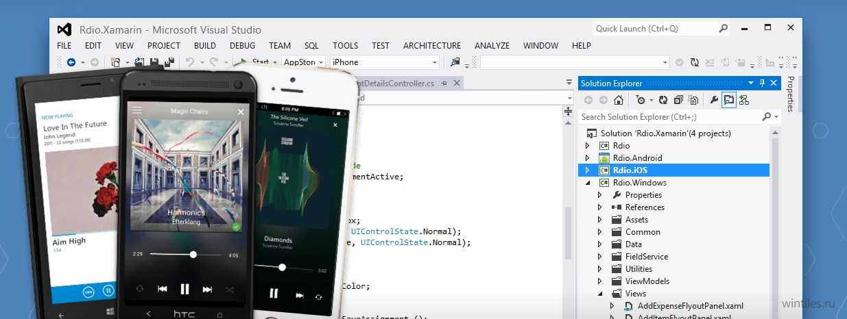Click the New Project toolbar icon
Image resolution: width=847 pixels, height=319 pixels.
(115, 62)
